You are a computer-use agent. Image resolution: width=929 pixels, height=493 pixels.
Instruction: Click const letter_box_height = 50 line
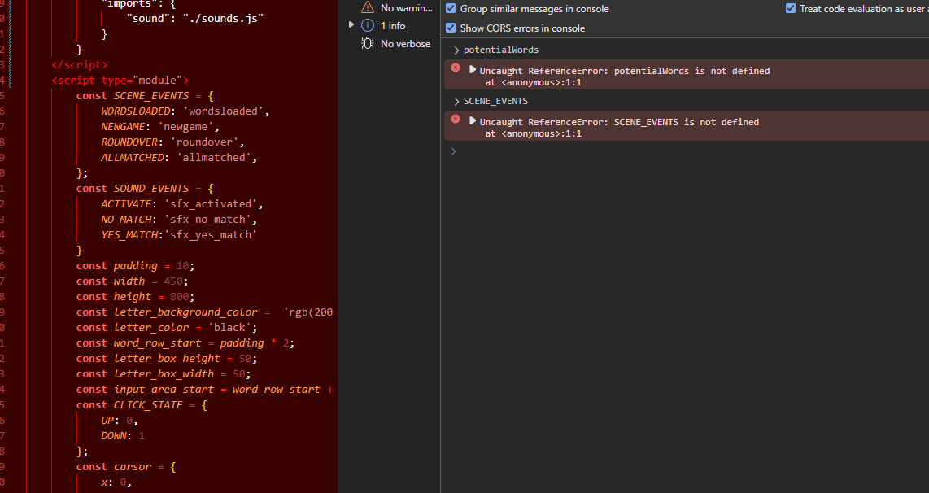tap(167, 359)
